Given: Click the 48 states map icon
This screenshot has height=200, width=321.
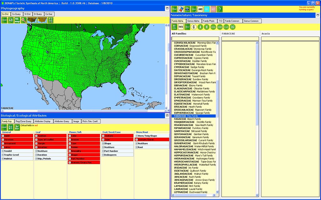Looking at the screenshot, I should click(11, 20).
